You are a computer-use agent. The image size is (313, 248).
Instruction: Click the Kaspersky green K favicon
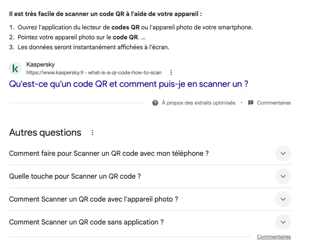coord(15,68)
